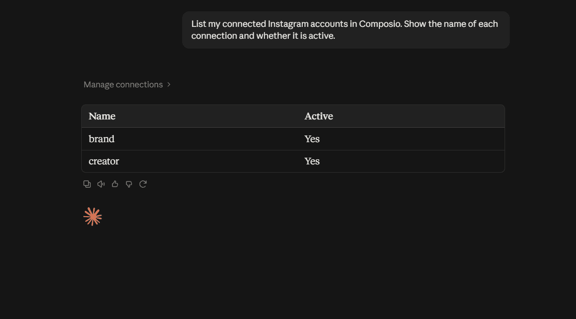Image resolution: width=576 pixels, height=319 pixels.
Task: Click the Yes value in the creator row
Action: pos(312,161)
